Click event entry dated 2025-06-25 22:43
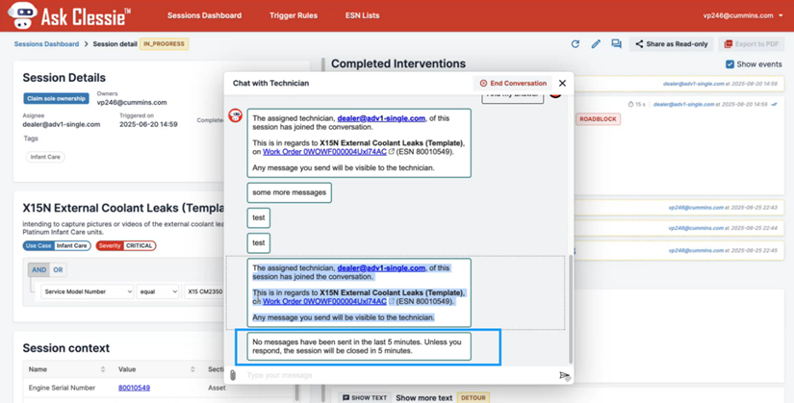This screenshot has height=403, width=794. point(679,208)
